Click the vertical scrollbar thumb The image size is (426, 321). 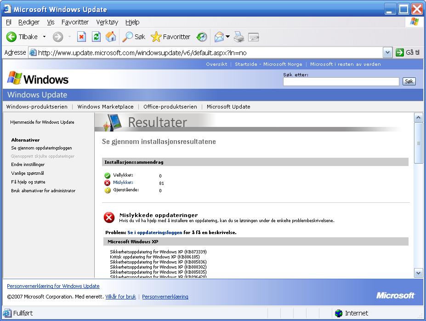418,143
